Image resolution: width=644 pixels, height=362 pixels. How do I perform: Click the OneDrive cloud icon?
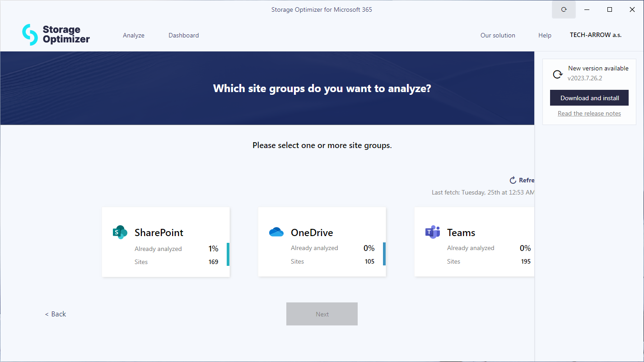pyautogui.click(x=276, y=232)
